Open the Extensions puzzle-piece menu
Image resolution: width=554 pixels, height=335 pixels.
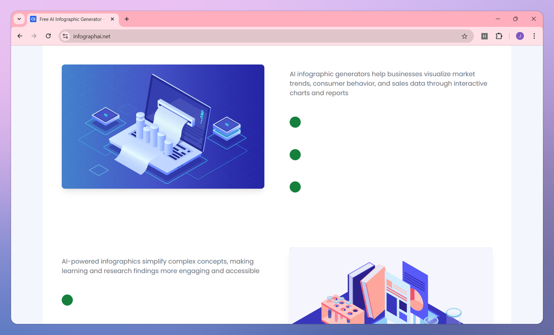499,36
